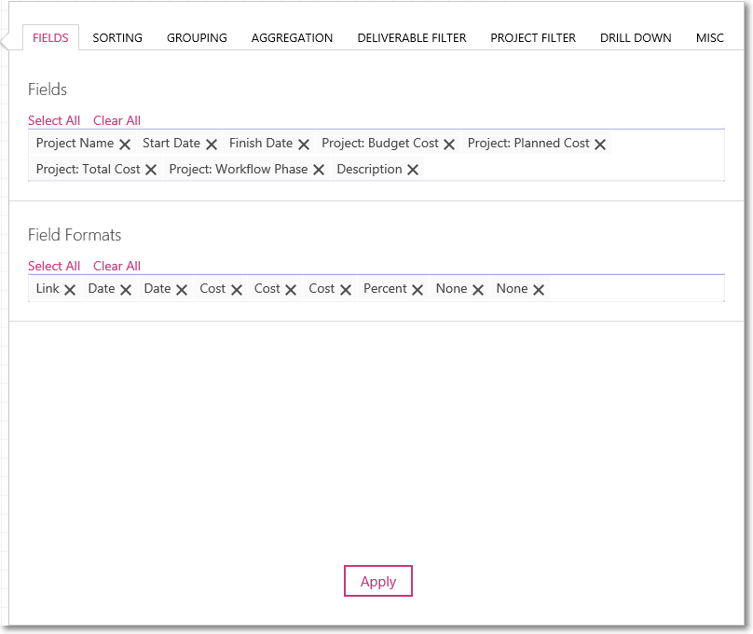Open the MISC tab
The width and height of the screenshot is (753, 634).
pyautogui.click(x=710, y=37)
